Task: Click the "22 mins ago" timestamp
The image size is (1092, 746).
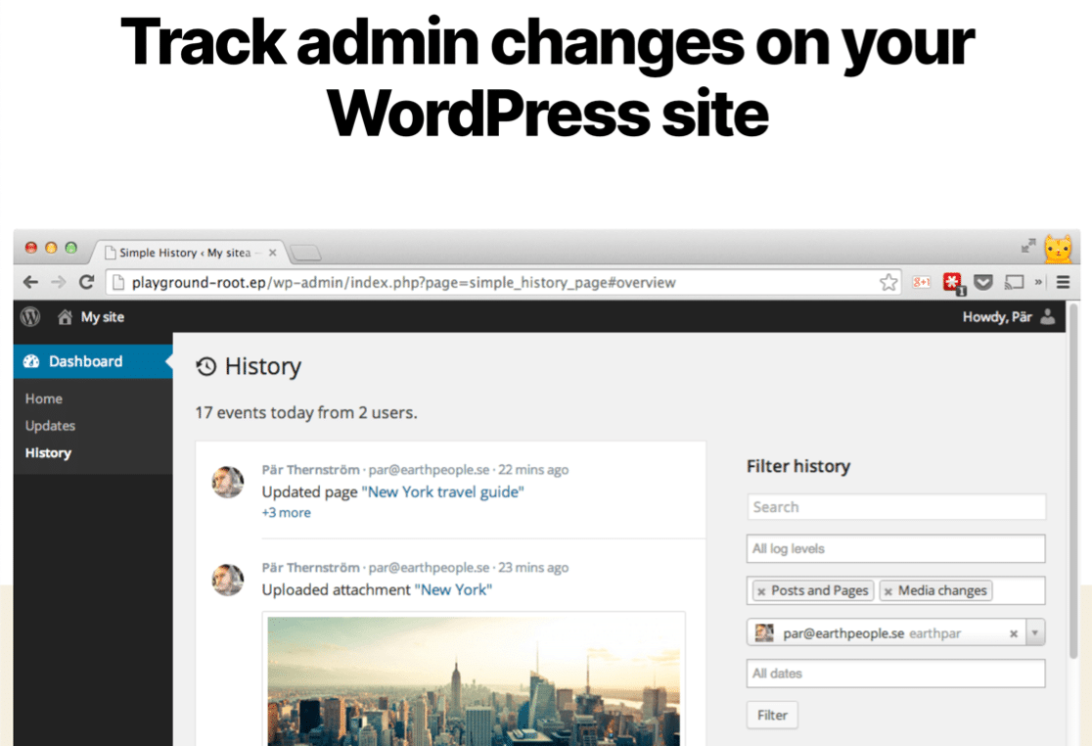Action: pyautogui.click(x=533, y=470)
